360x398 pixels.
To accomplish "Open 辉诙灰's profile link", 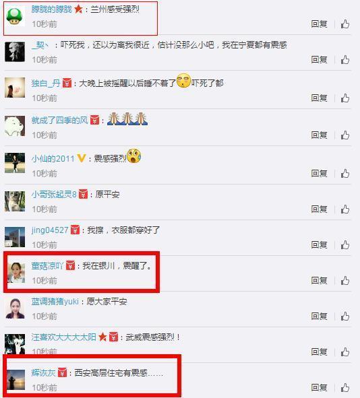I will pos(43,372).
